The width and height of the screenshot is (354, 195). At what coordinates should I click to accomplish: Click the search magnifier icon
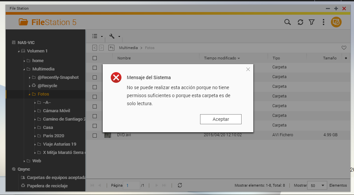point(287,22)
